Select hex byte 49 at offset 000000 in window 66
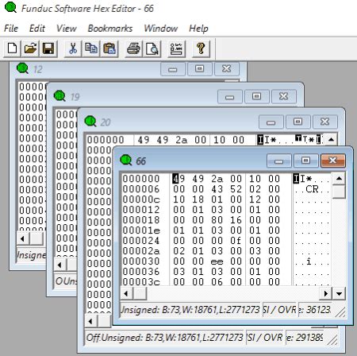The height and width of the screenshot is (356, 357). [x=179, y=179]
